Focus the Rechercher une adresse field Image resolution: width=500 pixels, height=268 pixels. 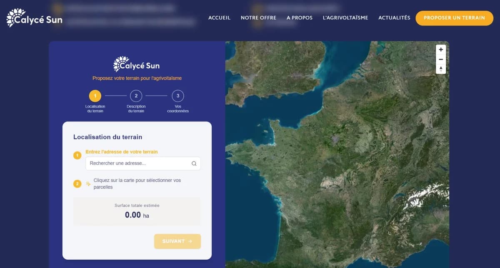pyautogui.click(x=143, y=164)
